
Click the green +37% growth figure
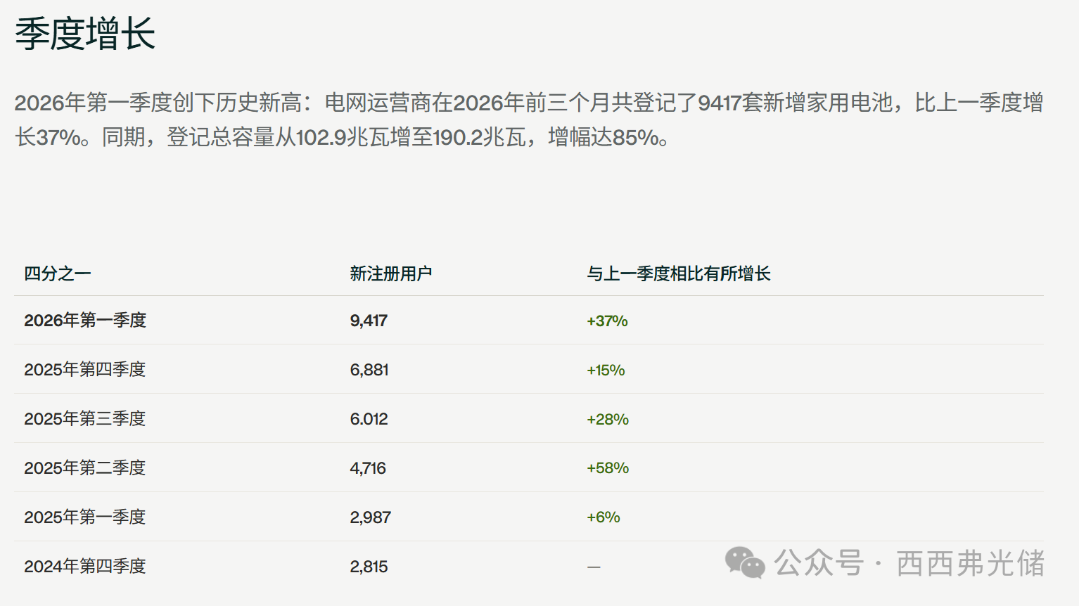[607, 321]
